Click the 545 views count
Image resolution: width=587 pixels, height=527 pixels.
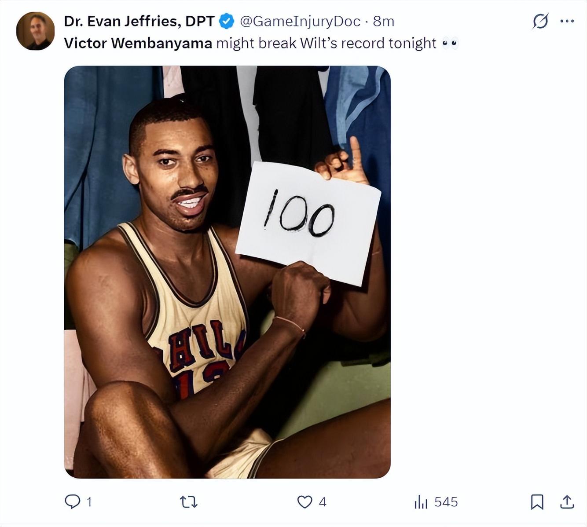click(446, 502)
